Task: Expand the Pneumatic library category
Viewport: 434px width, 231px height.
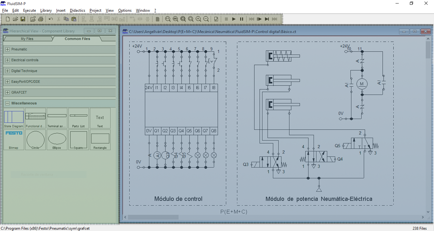Action: 7,49
